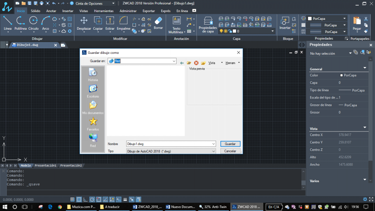Click the Historia shortcut in the save dialog
This screenshot has width=375, height=211.
93,75
